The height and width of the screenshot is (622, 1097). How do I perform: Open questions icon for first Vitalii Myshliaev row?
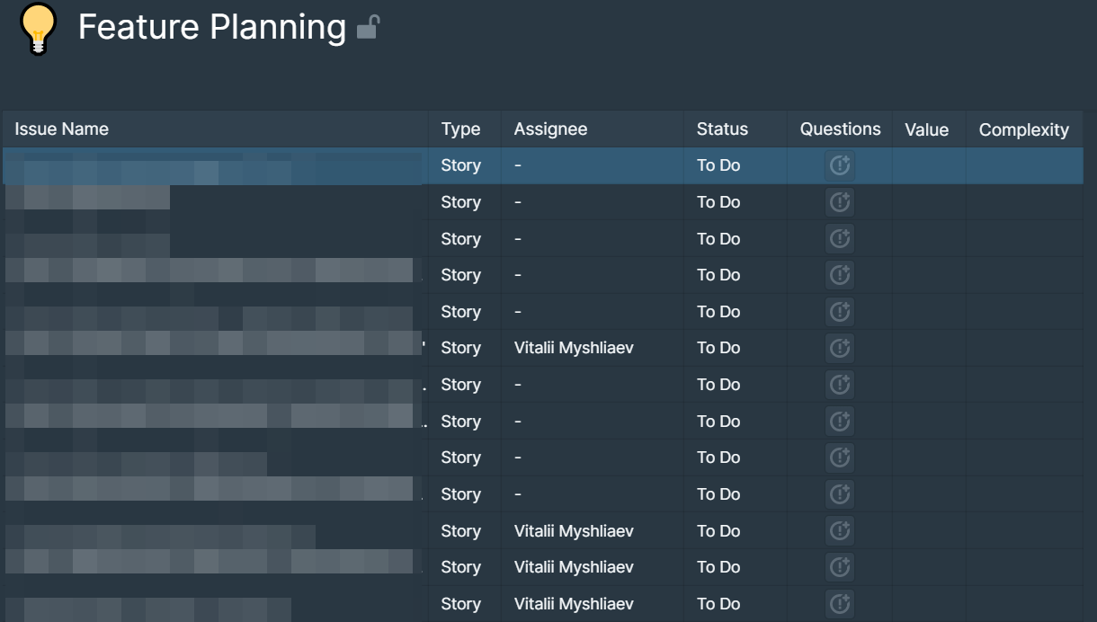click(840, 348)
